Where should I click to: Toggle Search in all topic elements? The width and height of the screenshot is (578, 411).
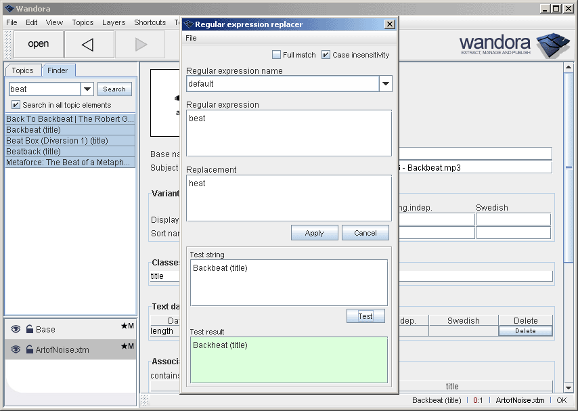(16, 105)
